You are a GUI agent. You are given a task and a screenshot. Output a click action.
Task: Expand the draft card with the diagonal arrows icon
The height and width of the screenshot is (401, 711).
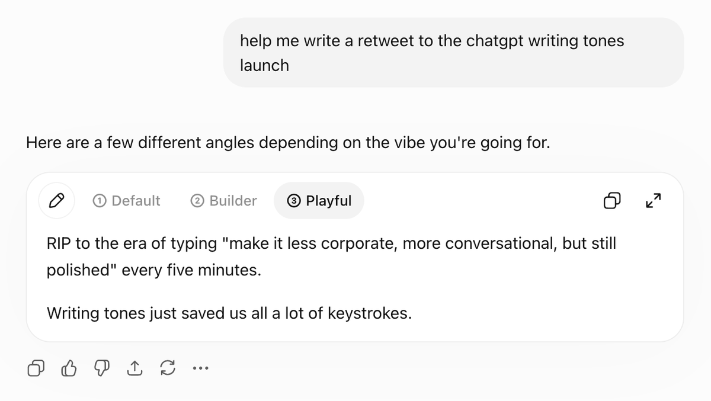click(653, 201)
